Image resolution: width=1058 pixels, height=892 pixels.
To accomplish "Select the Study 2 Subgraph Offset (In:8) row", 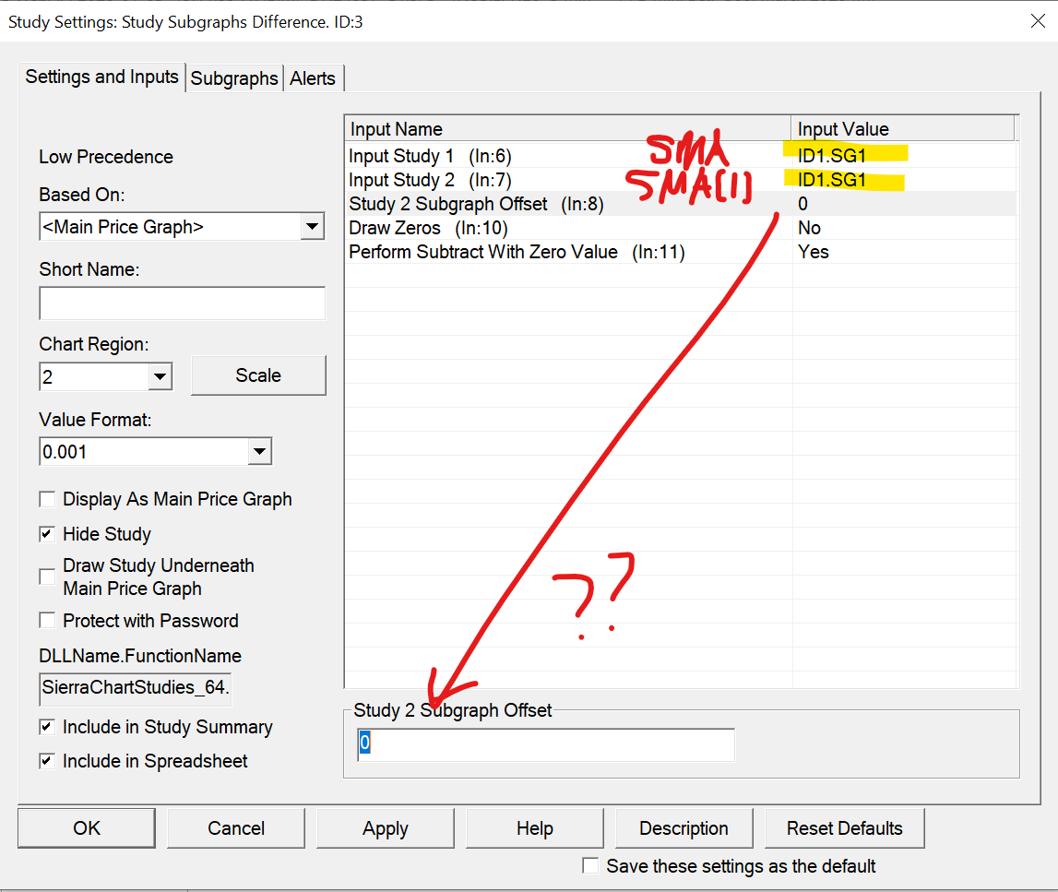I will click(681, 204).
